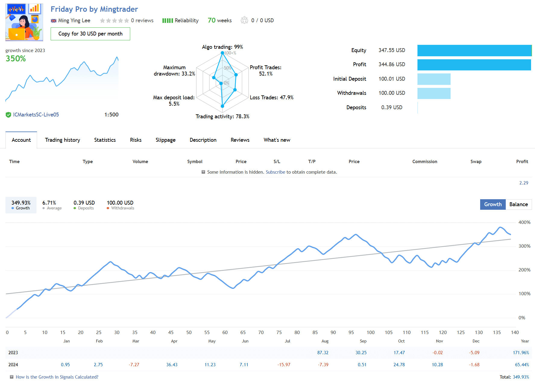Click the help icon beside Growth calculation link
The width and height of the screenshot is (535, 384).
[x=11, y=377]
